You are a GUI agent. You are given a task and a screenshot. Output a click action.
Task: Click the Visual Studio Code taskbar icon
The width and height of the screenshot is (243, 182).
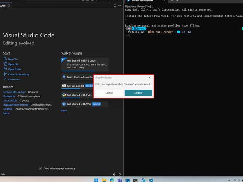pos(151,180)
